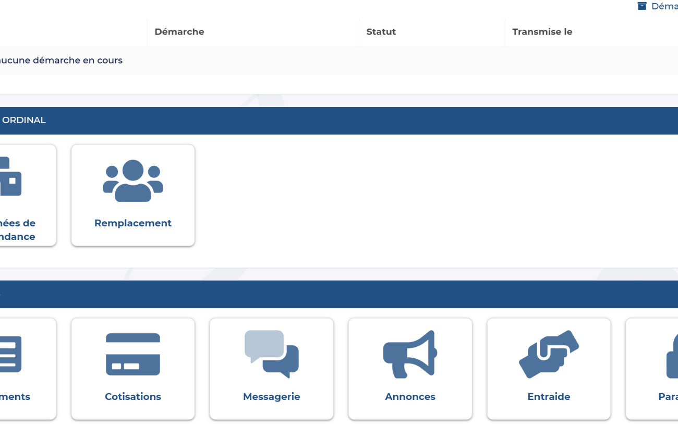Click the cut-off 'Déma' link at top right
This screenshot has width=678, height=424.
pyautogui.click(x=664, y=6)
